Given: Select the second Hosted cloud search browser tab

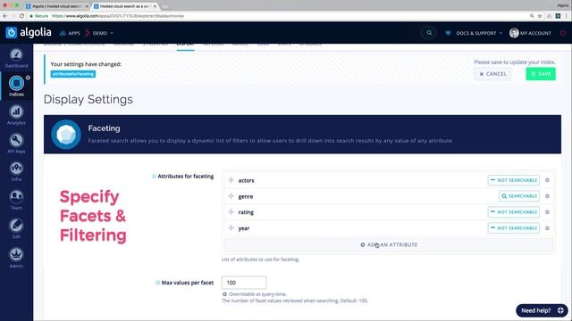Looking at the screenshot, I should (124, 6).
